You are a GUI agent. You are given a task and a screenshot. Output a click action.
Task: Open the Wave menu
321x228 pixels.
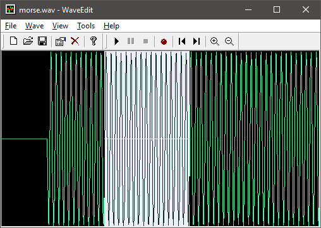click(x=35, y=26)
